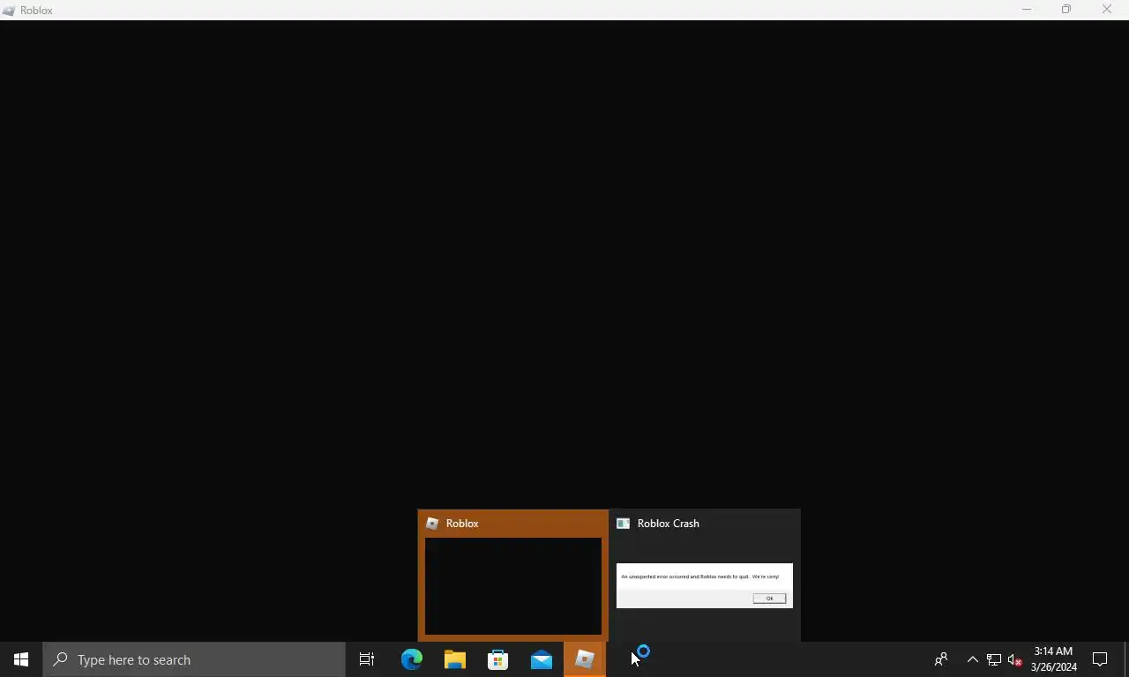
Task: Click the Show desktop sliver button
Action: [1126, 659]
